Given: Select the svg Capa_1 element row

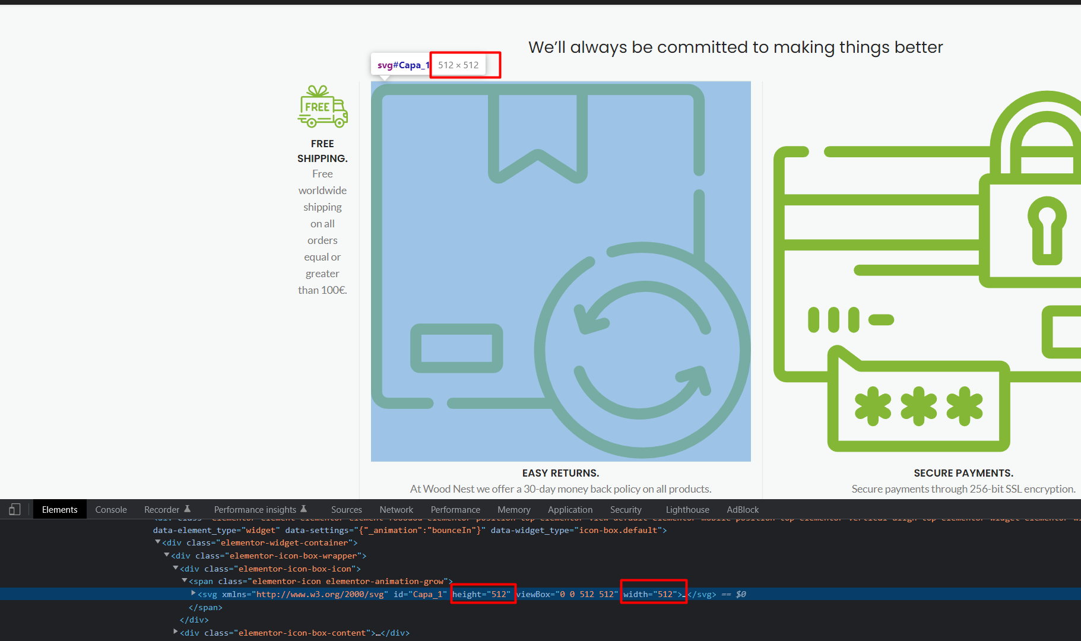Looking at the screenshot, I should (x=540, y=594).
